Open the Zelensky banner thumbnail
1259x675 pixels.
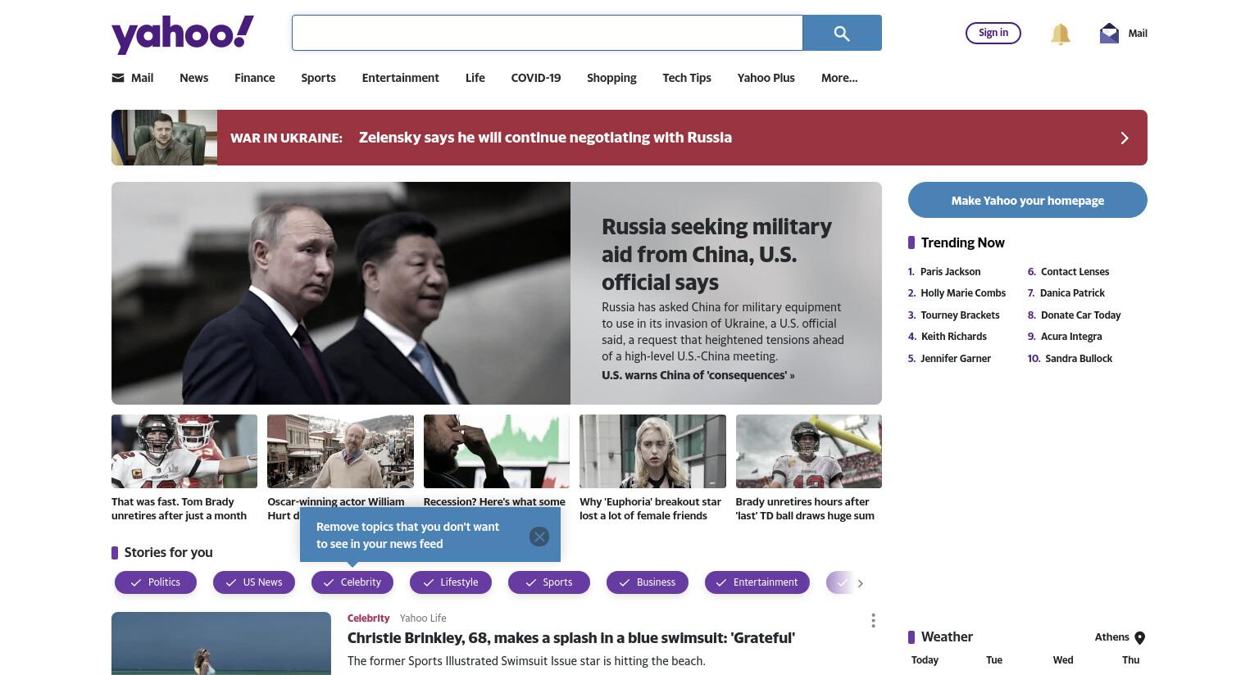tap(165, 138)
